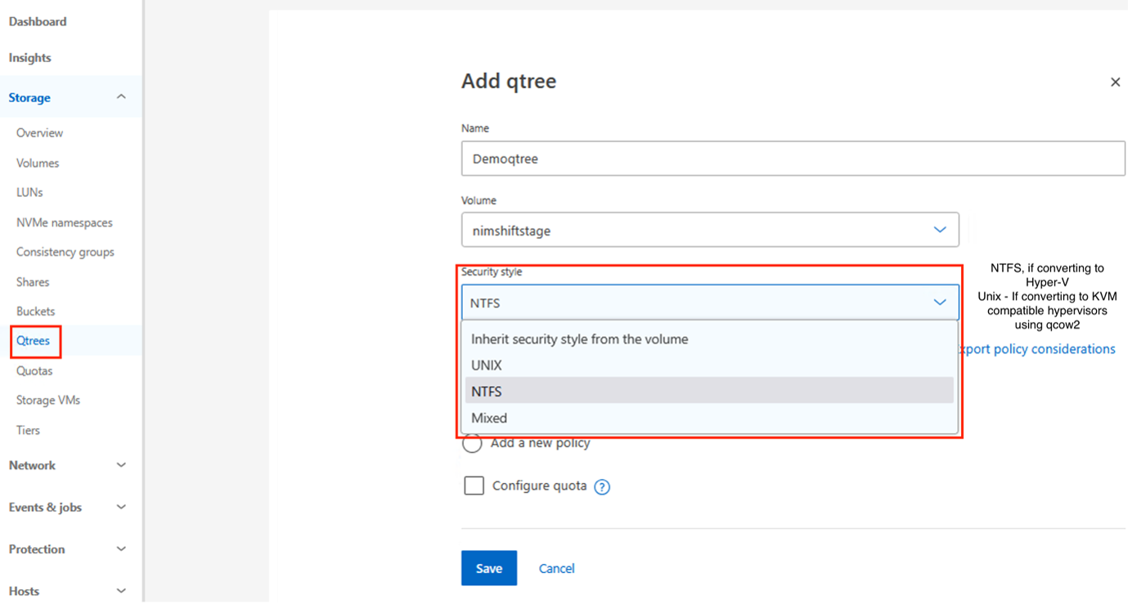Expand the Hosts section chevron
Image resolution: width=1132 pixels, height=604 pixels.
click(121, 591)
